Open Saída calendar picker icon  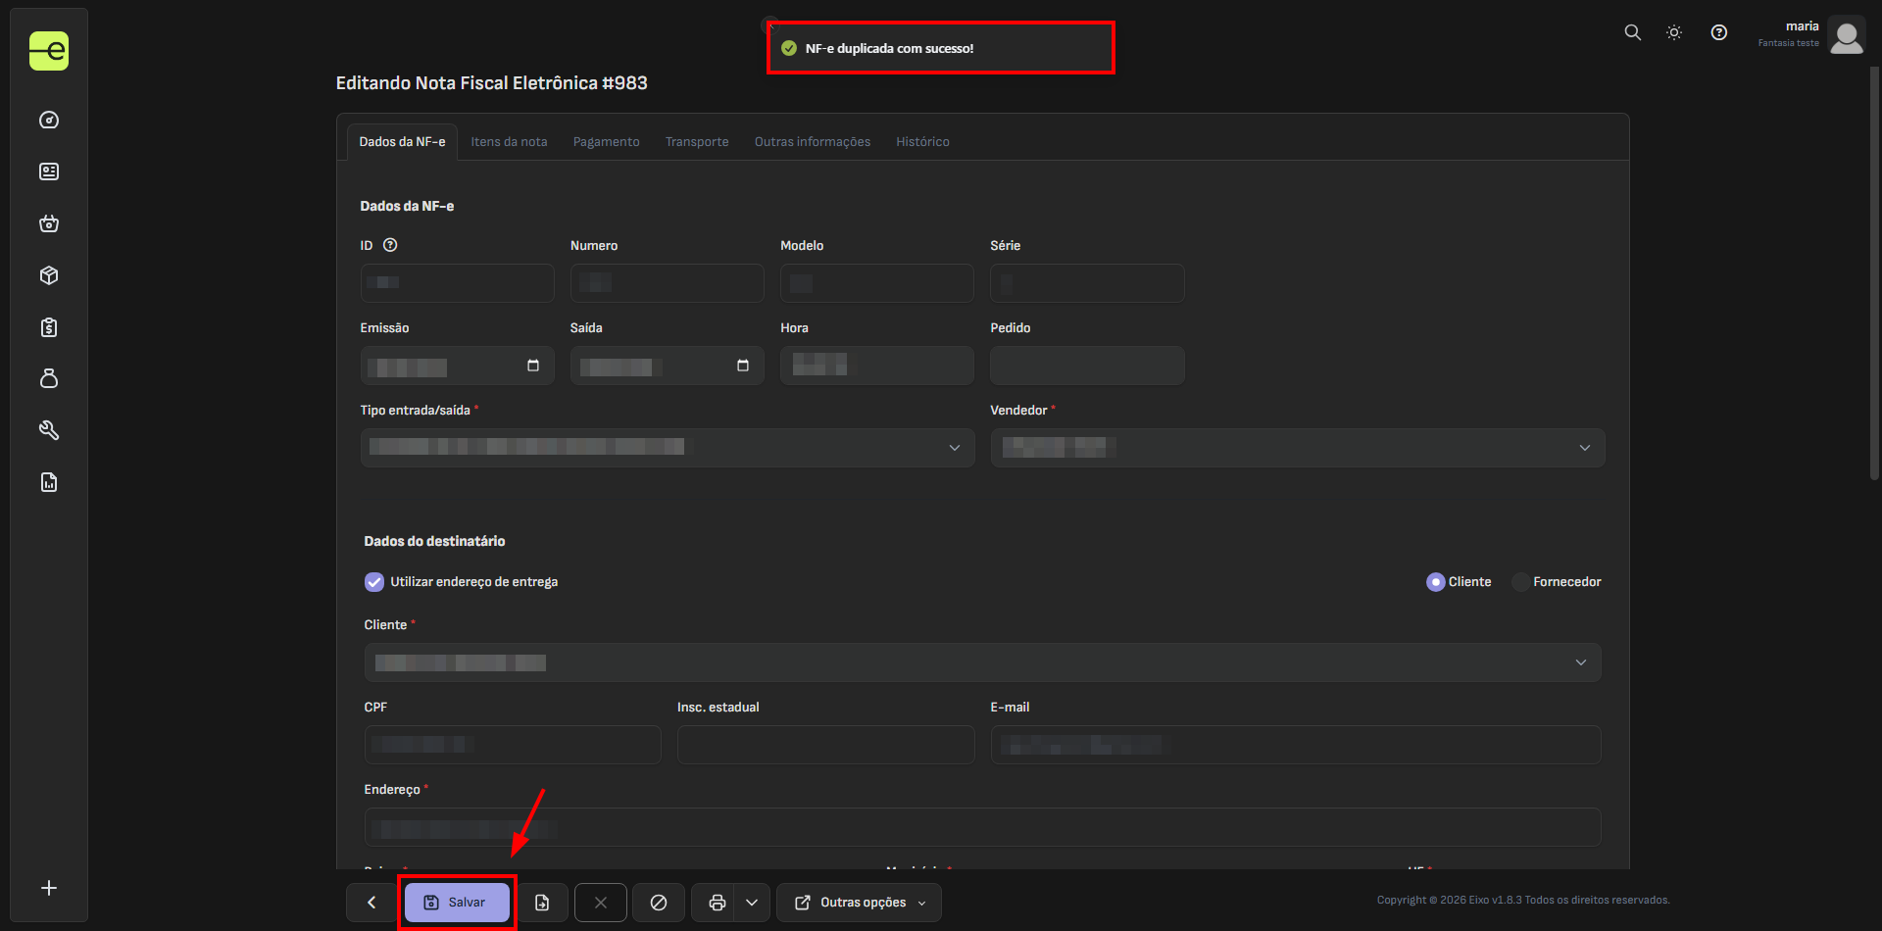click(743, 366)
